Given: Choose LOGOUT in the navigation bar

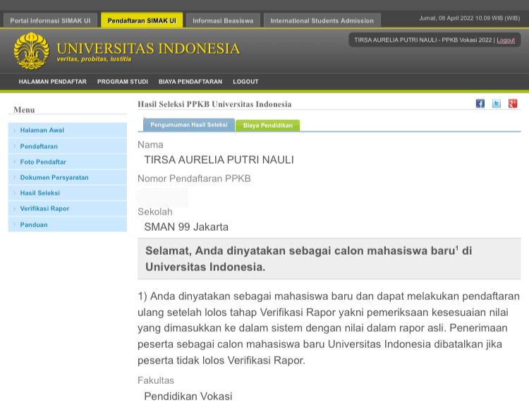Looking at the screenshot, I should click(x=245, y=82).
